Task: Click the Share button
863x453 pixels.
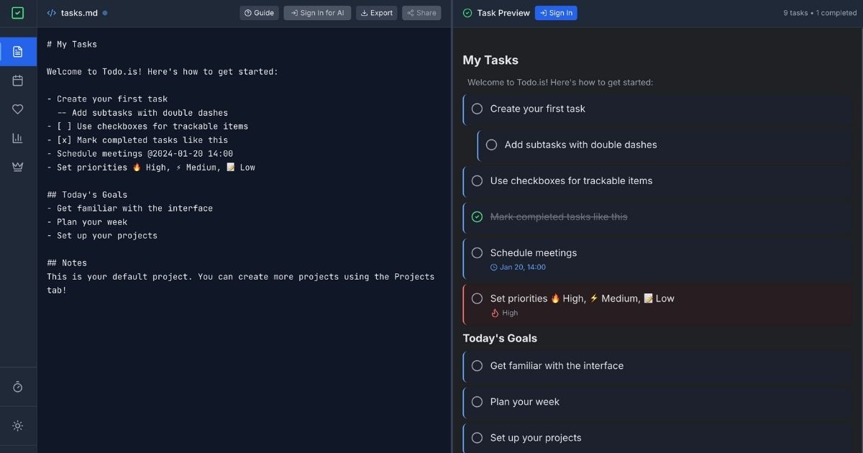Action: 421,13
